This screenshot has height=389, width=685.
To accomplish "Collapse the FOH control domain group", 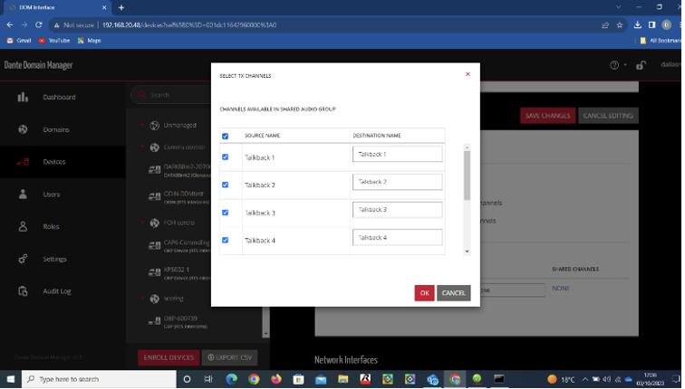I will coord(142,223).
